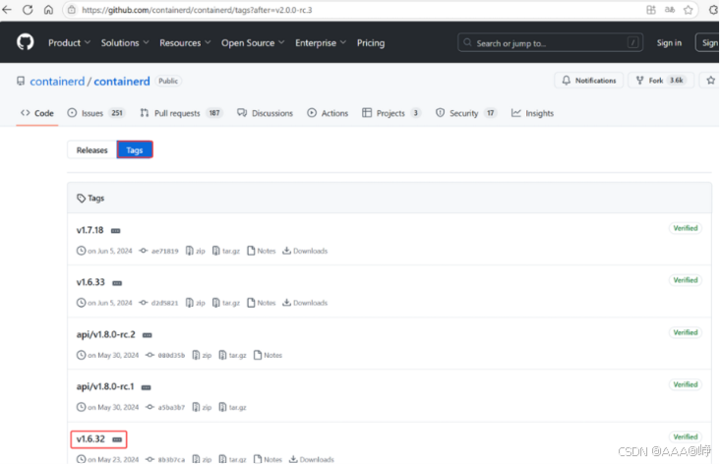
Task: Go back with browser back arrow
Action: (x=7, y=10)
